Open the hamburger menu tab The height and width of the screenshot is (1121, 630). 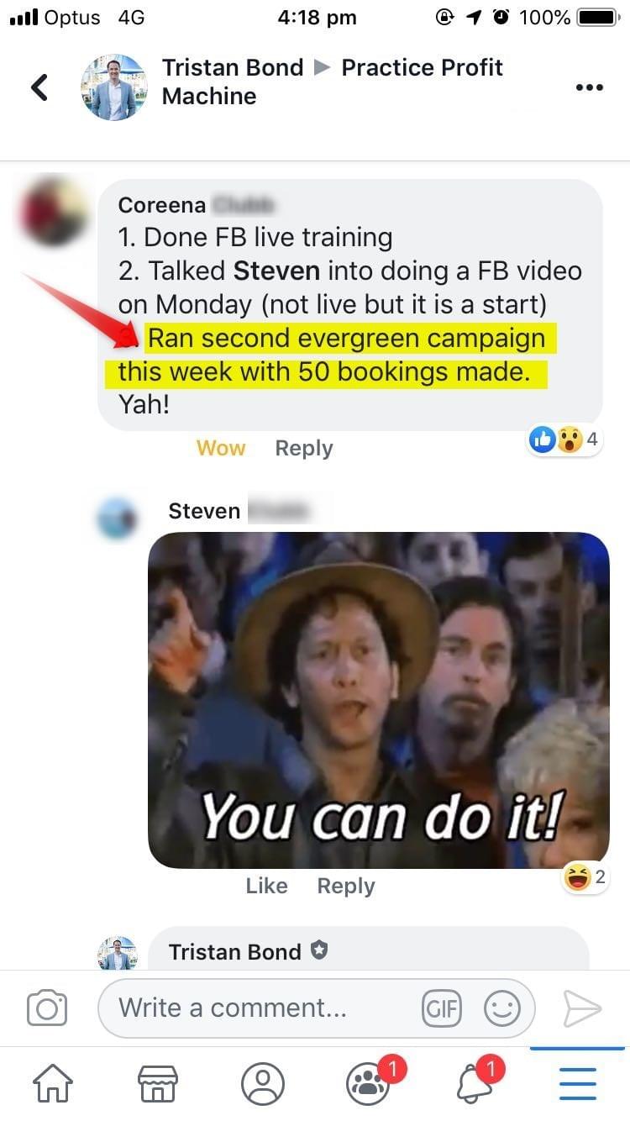(x=577, y=1084)
